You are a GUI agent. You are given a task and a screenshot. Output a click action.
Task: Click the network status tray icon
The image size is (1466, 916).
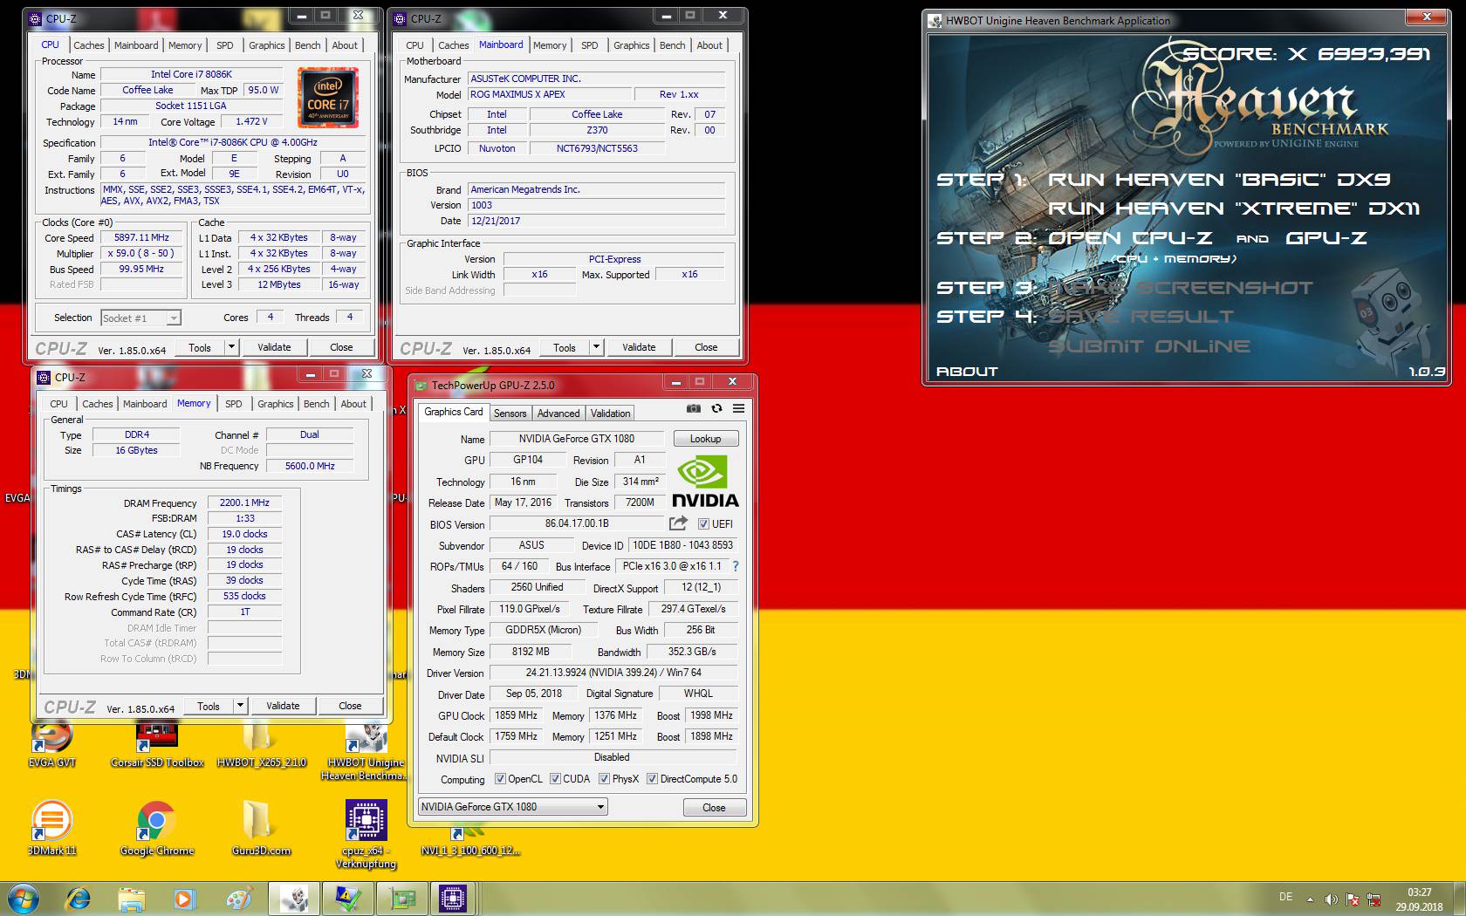click(1374, 899)
